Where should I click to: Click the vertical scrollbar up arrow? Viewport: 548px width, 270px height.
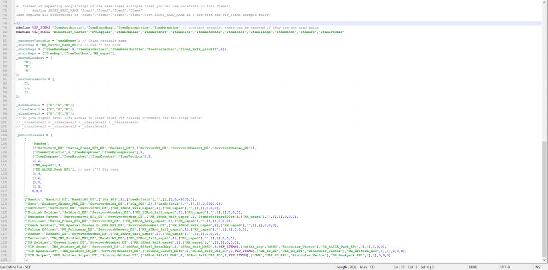pos(545,2)
